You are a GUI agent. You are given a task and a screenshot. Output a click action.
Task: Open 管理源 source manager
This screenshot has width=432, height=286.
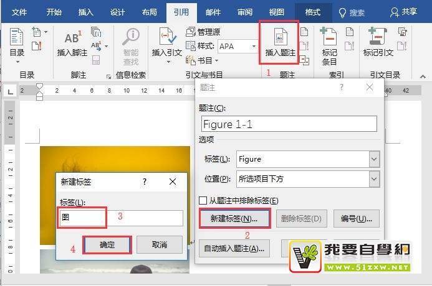click(203, 32)
